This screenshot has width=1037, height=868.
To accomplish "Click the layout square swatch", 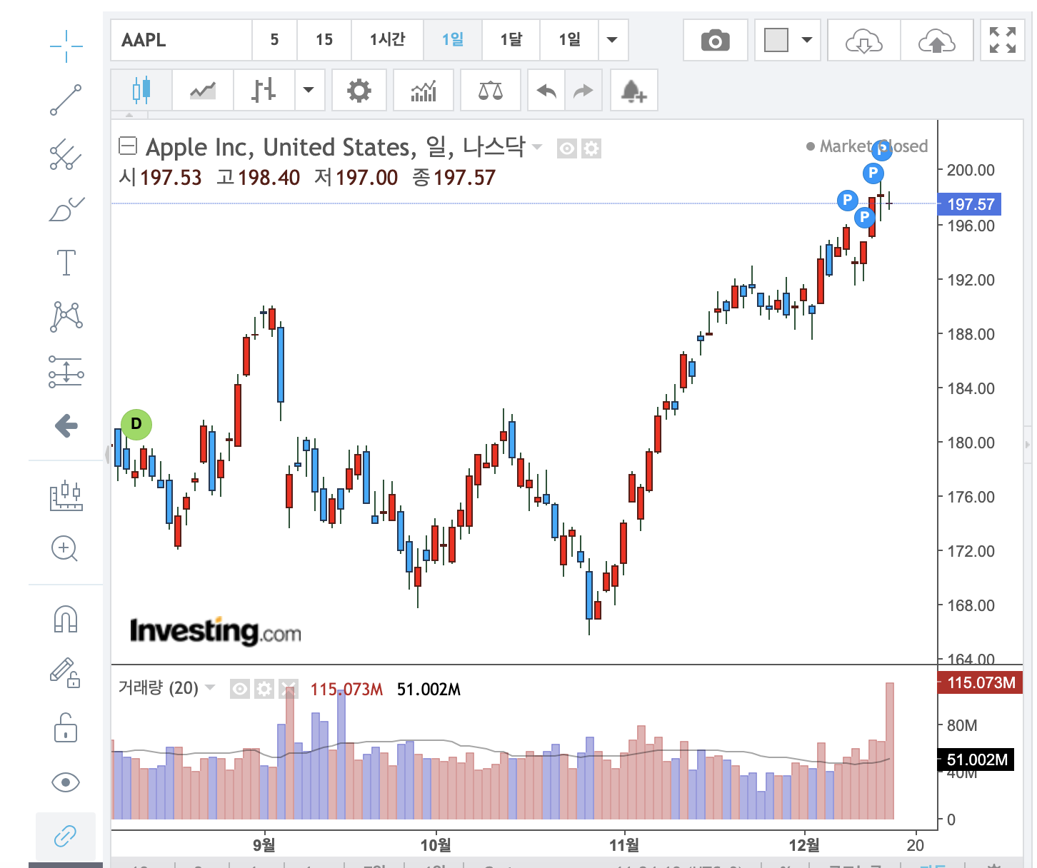I will (776, 40).
